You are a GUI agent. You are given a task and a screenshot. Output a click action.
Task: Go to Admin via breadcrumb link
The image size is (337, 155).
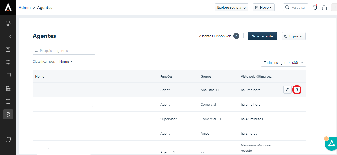tap(25, 7)
